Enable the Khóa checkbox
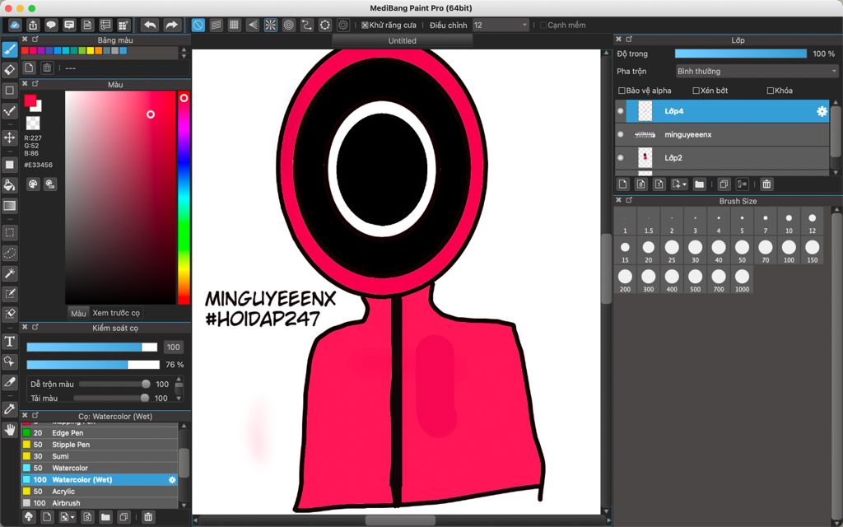 [770, 91]
